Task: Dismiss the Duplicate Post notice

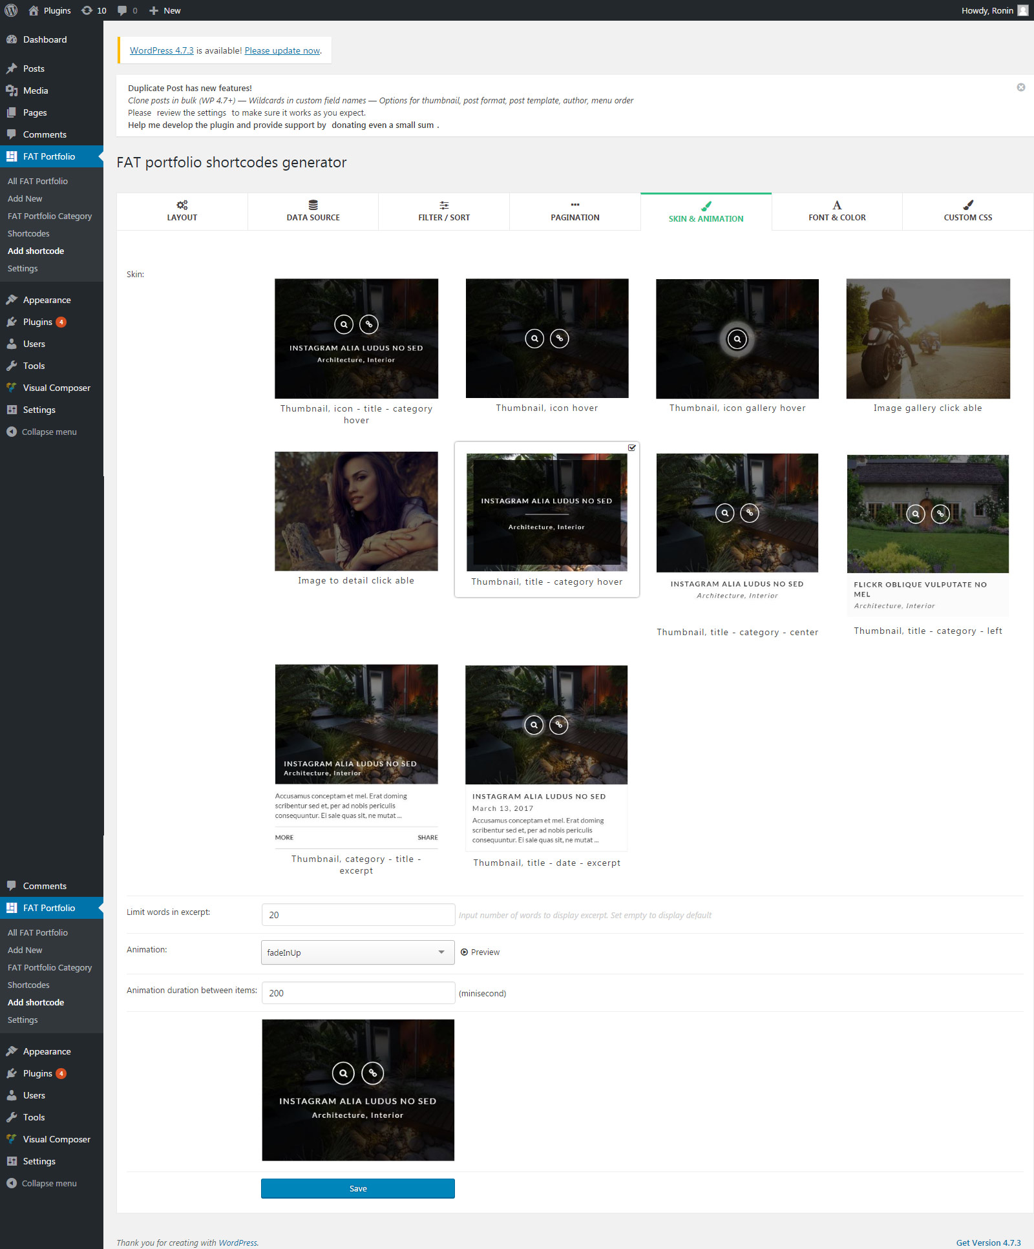Action: (x=1021, y=87)
